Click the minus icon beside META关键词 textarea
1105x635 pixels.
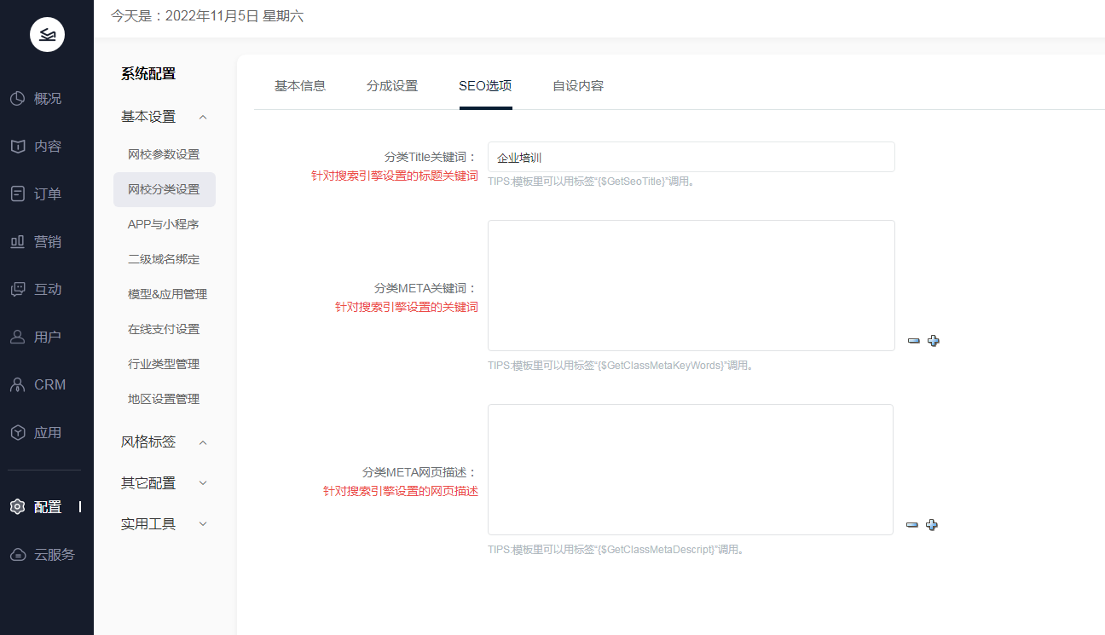pyautogui.click(x=914, y=341)
